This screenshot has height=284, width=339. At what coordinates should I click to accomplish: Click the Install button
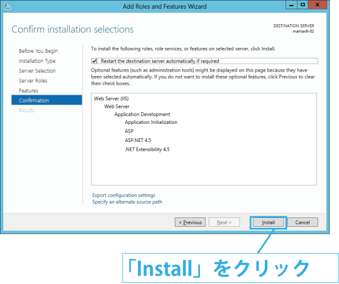[268, 222]
